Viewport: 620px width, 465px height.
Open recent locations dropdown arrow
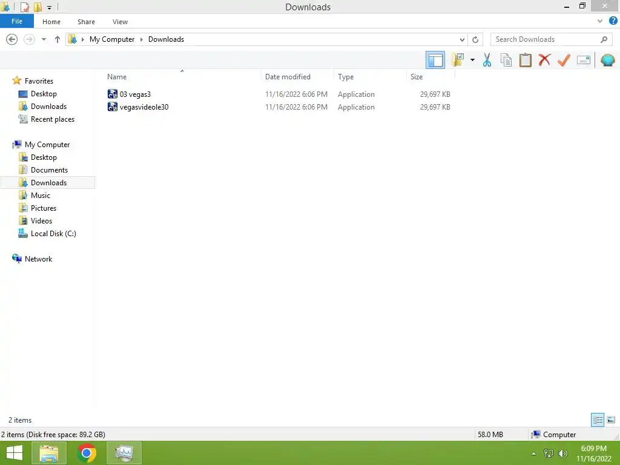point(44,39)
